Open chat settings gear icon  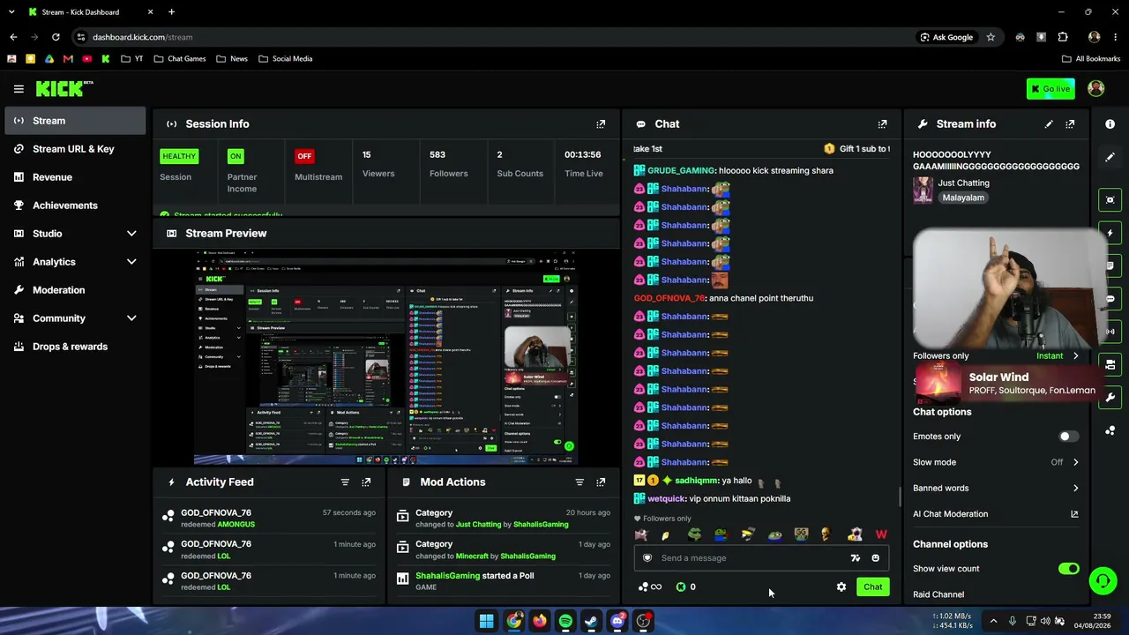point(841,587)
